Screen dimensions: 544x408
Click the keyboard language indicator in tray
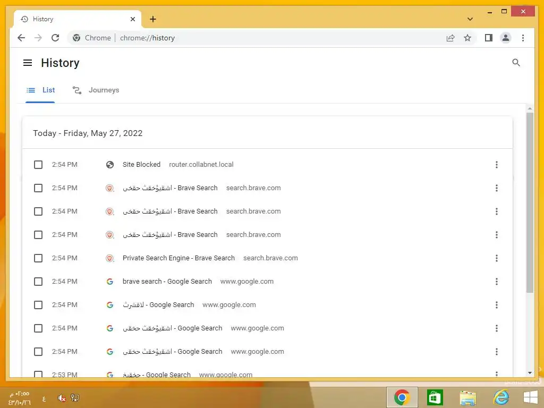[x=44, y=398]
